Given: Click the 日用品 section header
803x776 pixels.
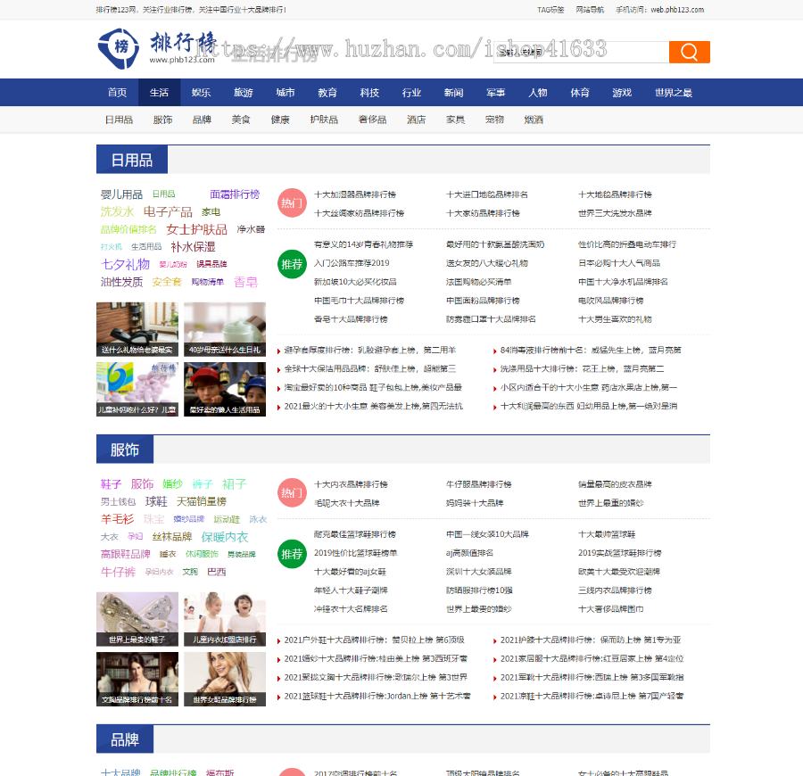Looking at the screenshot, I should 132,161.
